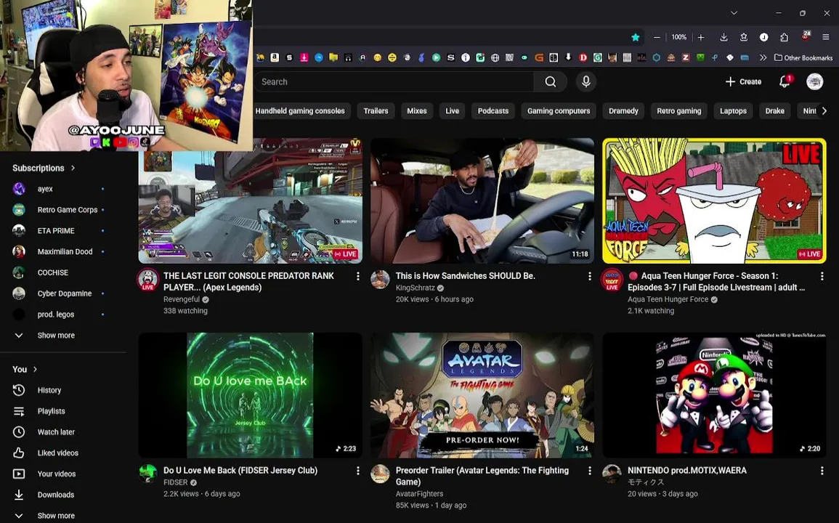
Task: Select the Mixes filter chip
Action: click(x=417, y=111)
